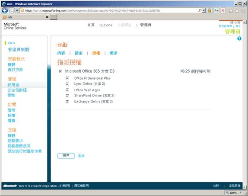Open the zoom level dropdown arrow
This screenshot has height=196, width=248.
click(x=241, y=193)
